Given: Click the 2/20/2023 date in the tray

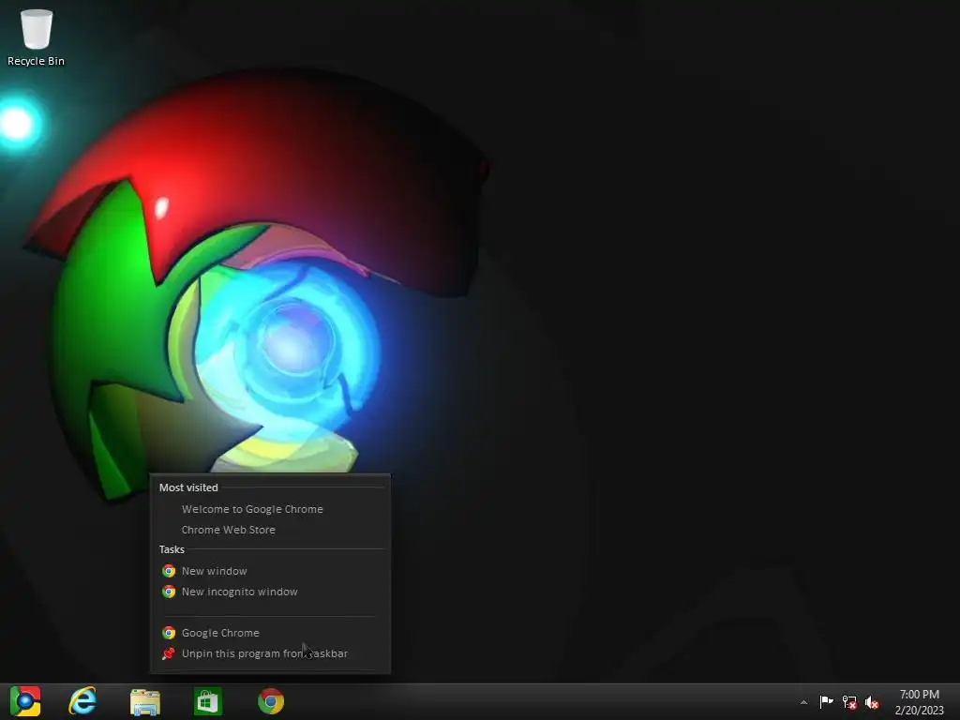Looking at the screenshot, I should [919, 711].
